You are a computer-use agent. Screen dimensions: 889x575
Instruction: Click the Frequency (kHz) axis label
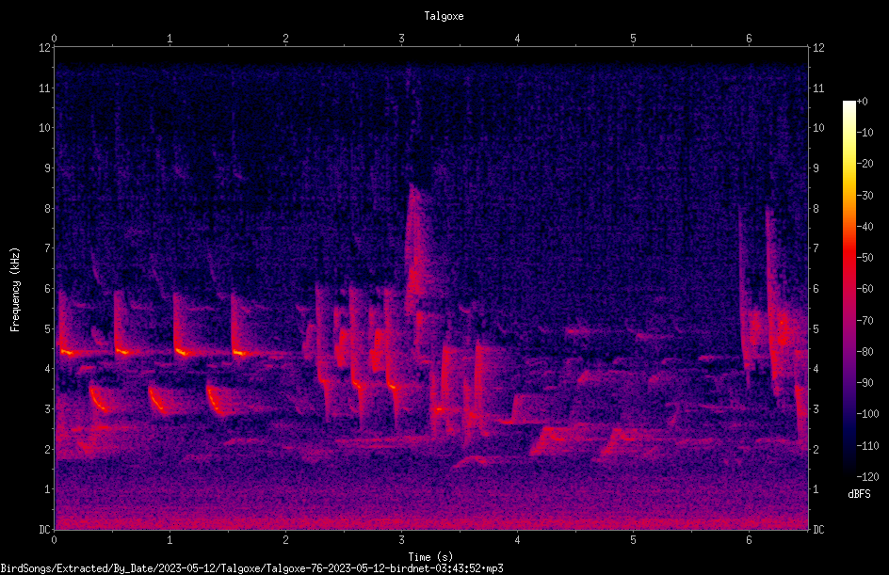15,290
